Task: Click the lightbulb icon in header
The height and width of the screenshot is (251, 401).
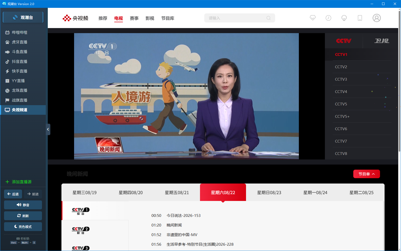Action: coord(344,18)
